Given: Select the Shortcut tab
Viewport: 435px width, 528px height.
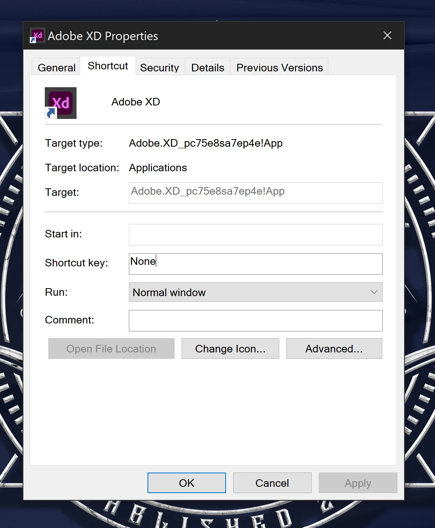Looking at the screenshot, I should click(x=108, y=66).
